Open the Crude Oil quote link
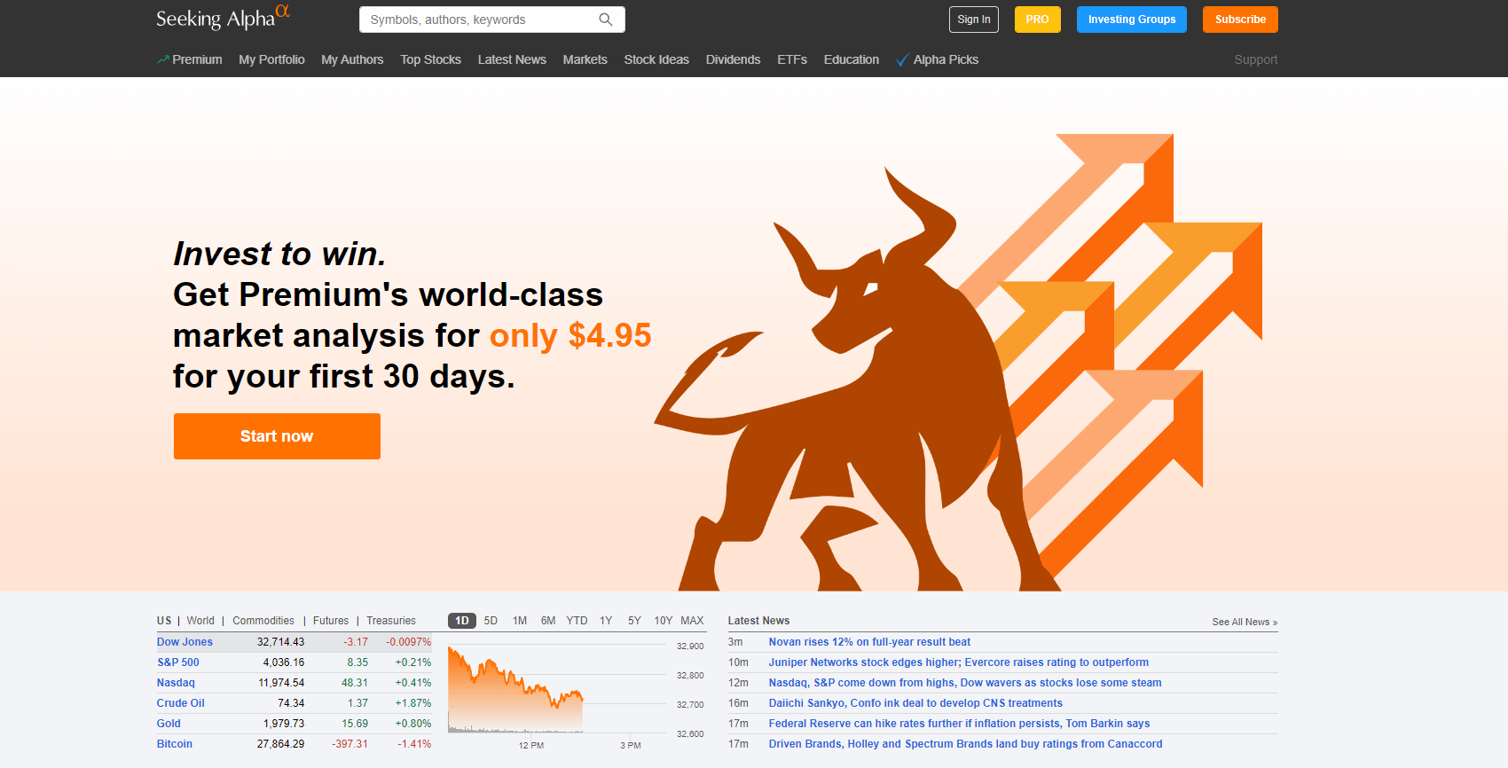The width and height of the screenshot is (1508, 768). click(181, 703)
